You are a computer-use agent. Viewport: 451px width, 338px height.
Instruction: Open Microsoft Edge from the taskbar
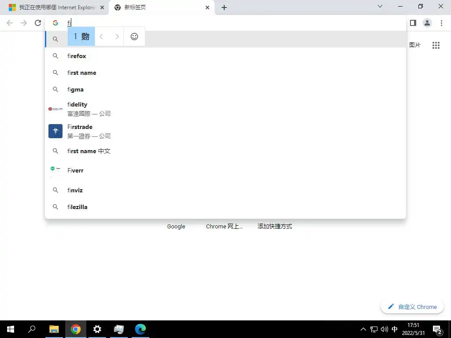pos(140,329)
